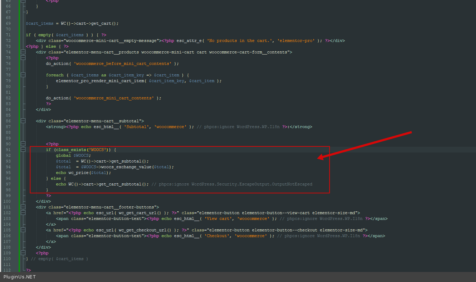The width and height of the screenshot is (476, 282).
Task: Fold the PHP block starting at line 90
Action: 23,144
